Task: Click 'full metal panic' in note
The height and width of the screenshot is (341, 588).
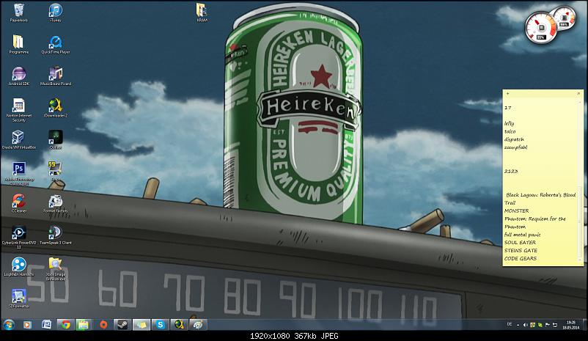Action: pos(522,235)
